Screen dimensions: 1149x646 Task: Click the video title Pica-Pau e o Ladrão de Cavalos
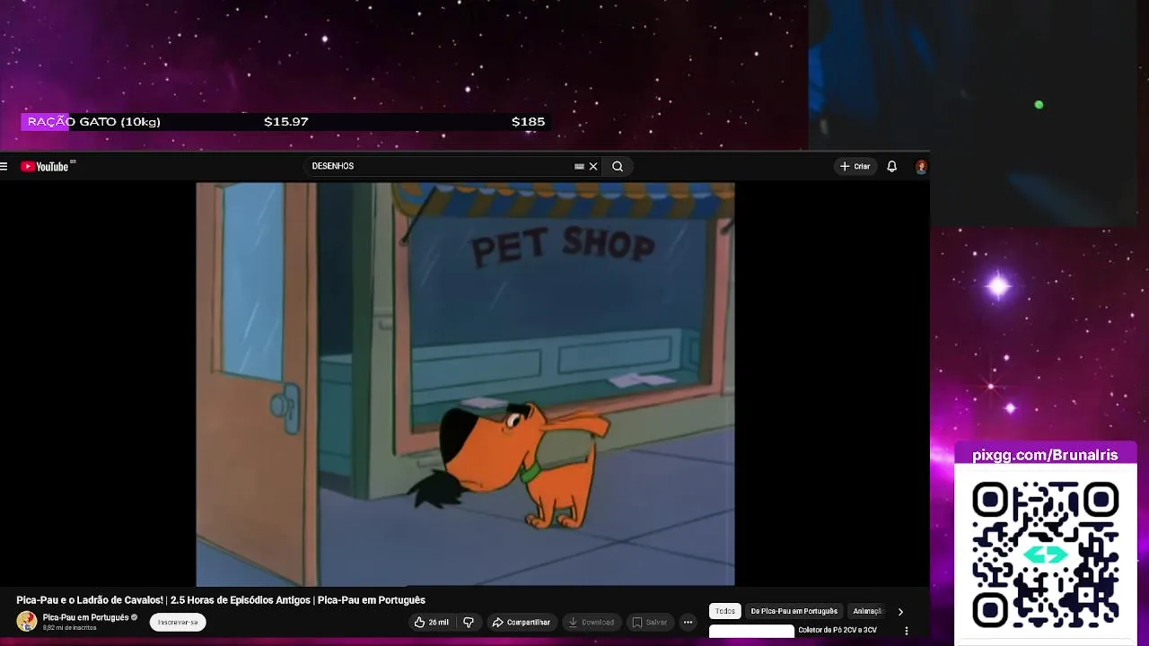click(221, 600)
